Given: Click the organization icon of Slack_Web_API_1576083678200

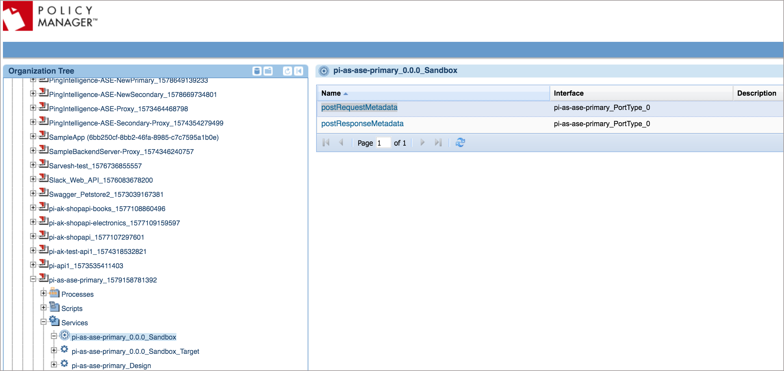Looking at the screenshot, I should click(x=44, y=178).
